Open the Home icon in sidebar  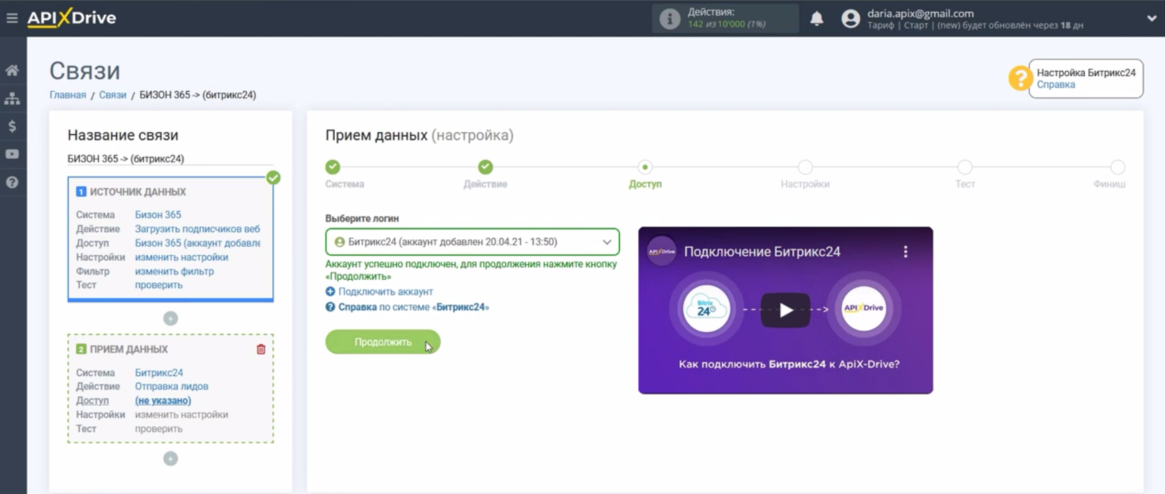12,70
